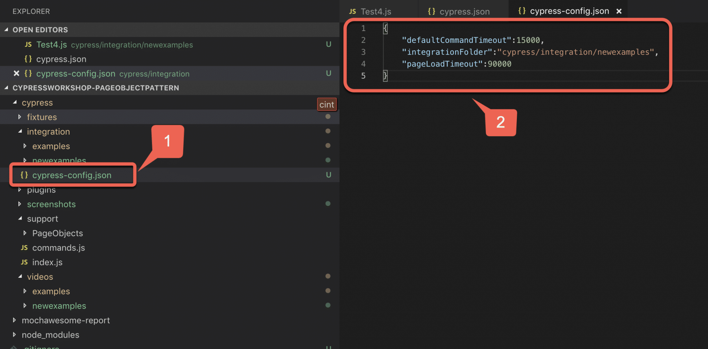Image resolution: width=708 pixels, height=349 pixels.
Task: Click the braces icon of cypress-config.json in Open Editors
Action: tap(28, 74)
